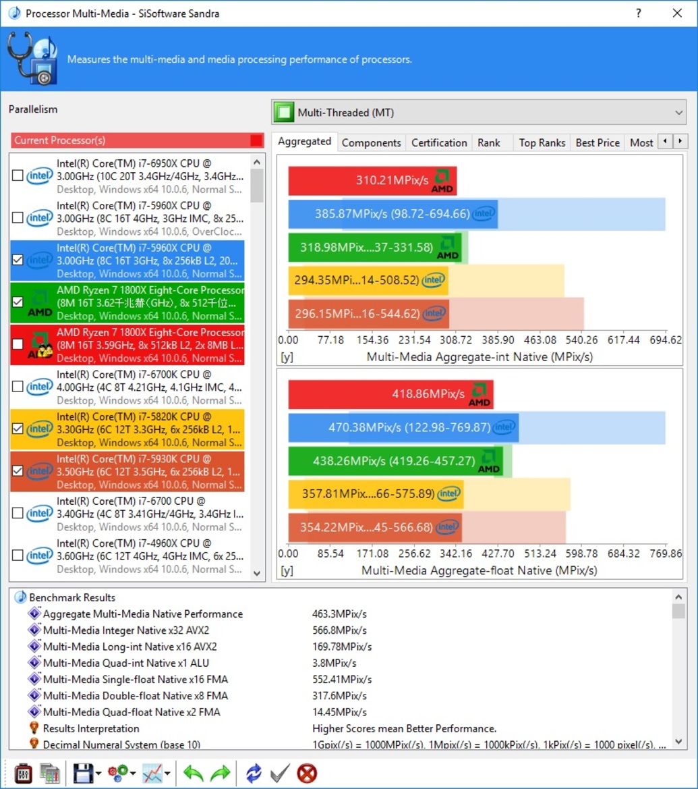
Task: Click the blue 385.87MPix/s Intel bar
Action: click(x=392, y=214)
